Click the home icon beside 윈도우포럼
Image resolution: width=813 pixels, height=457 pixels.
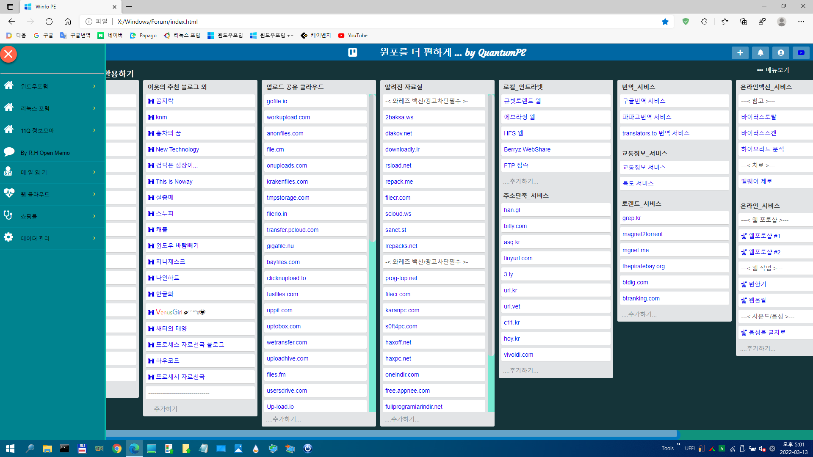tap(8, 85)
